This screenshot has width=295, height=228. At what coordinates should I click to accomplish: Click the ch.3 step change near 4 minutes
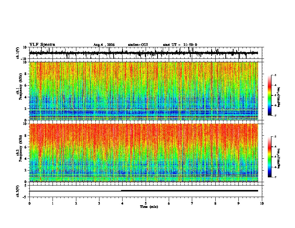(x=121, y=191)
